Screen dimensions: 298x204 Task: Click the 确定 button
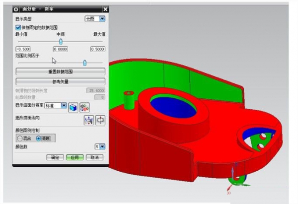point(55,157)
